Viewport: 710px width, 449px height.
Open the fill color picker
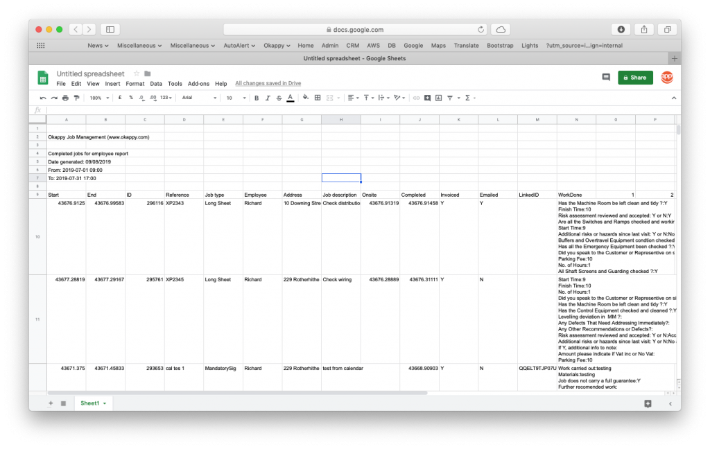(306, 98)
